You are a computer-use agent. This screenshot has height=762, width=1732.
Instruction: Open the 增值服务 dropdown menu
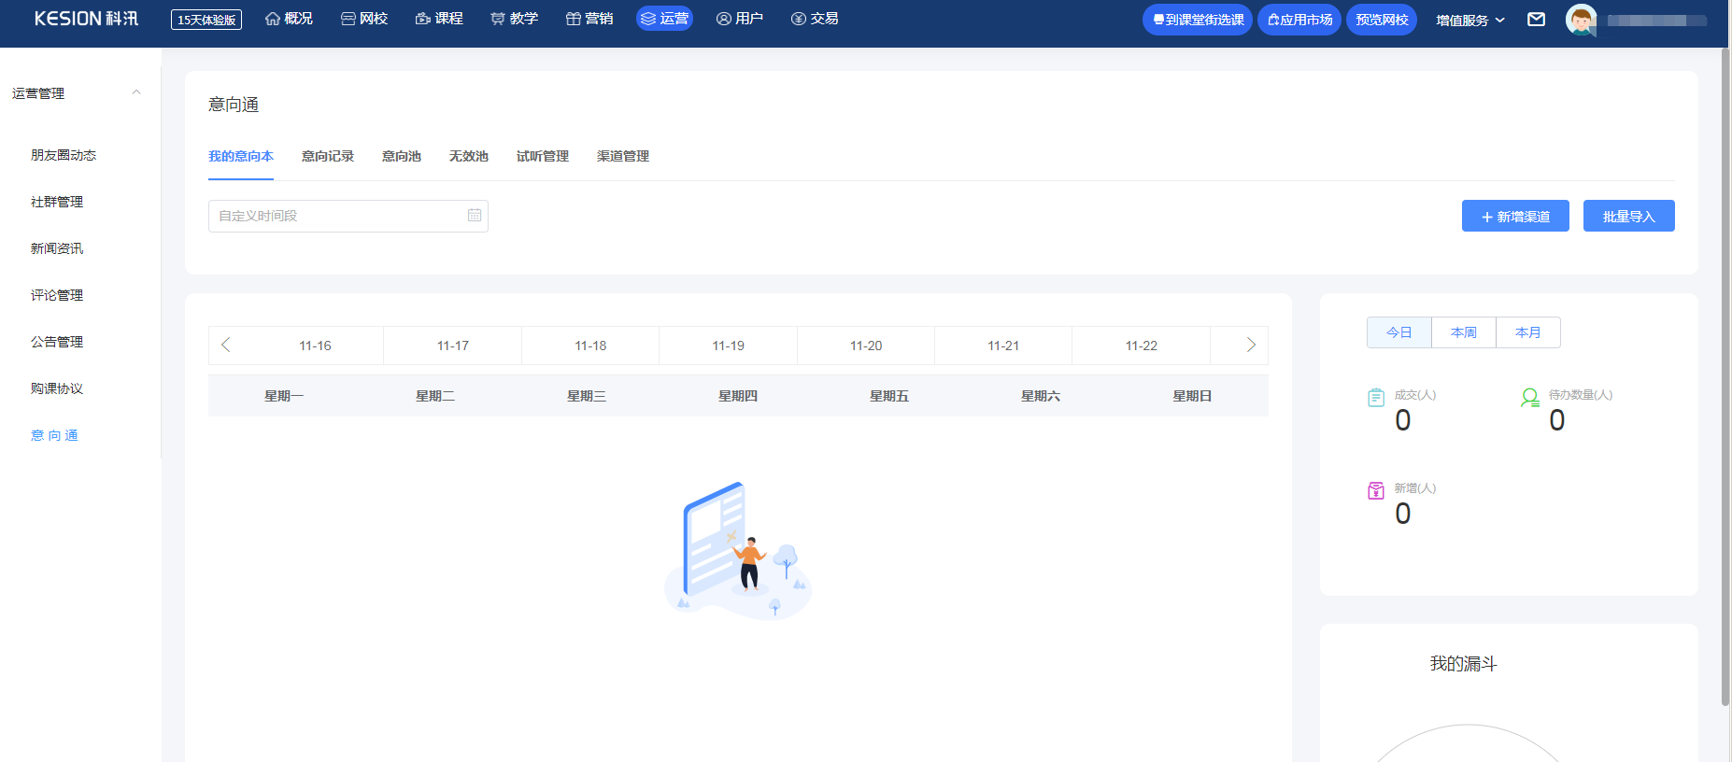pyautogui.click(x=1469, y=20)
